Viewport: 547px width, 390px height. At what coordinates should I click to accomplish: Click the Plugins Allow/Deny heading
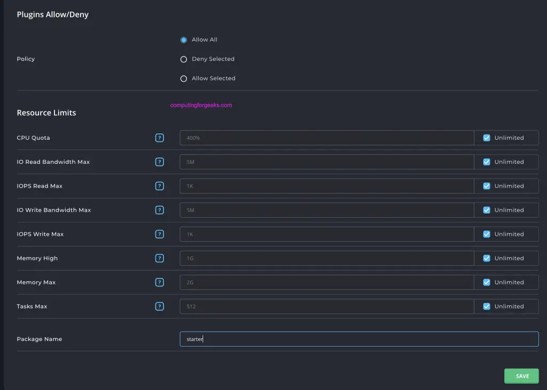point(53,14)
